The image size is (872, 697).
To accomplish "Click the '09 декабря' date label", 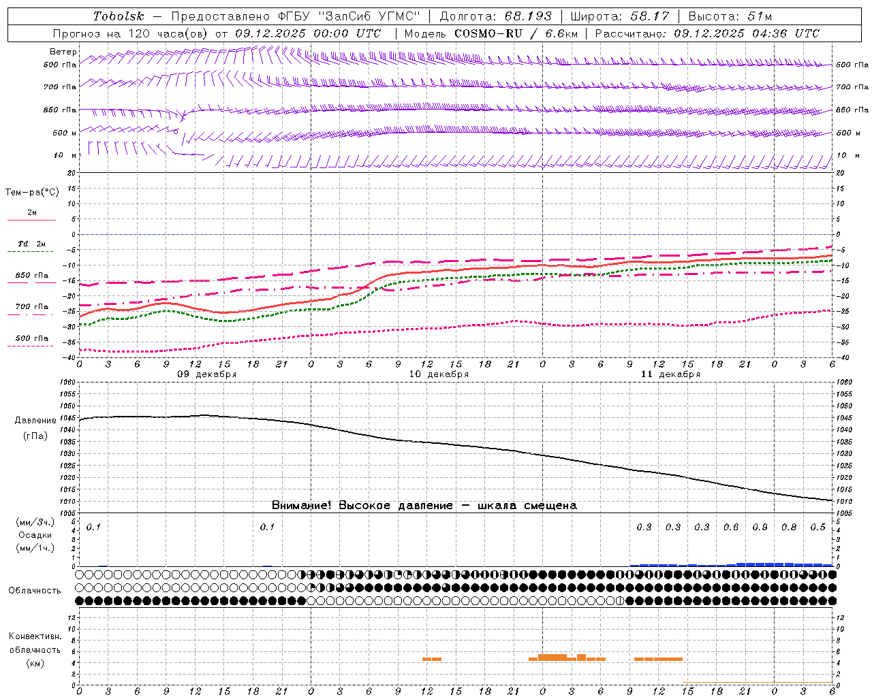I will coord(207,374).
